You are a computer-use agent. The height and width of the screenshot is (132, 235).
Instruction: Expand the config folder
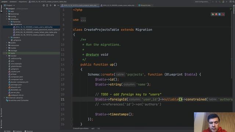[7, 16]
